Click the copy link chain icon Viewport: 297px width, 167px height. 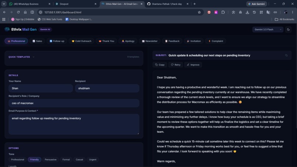click(x=275, y=12)
